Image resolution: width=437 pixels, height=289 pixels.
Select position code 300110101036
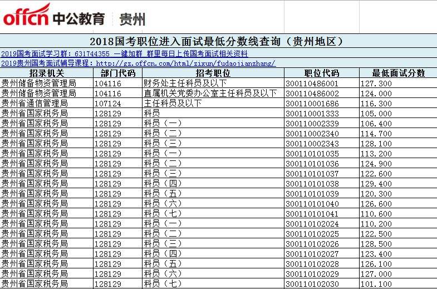point(322,163)
